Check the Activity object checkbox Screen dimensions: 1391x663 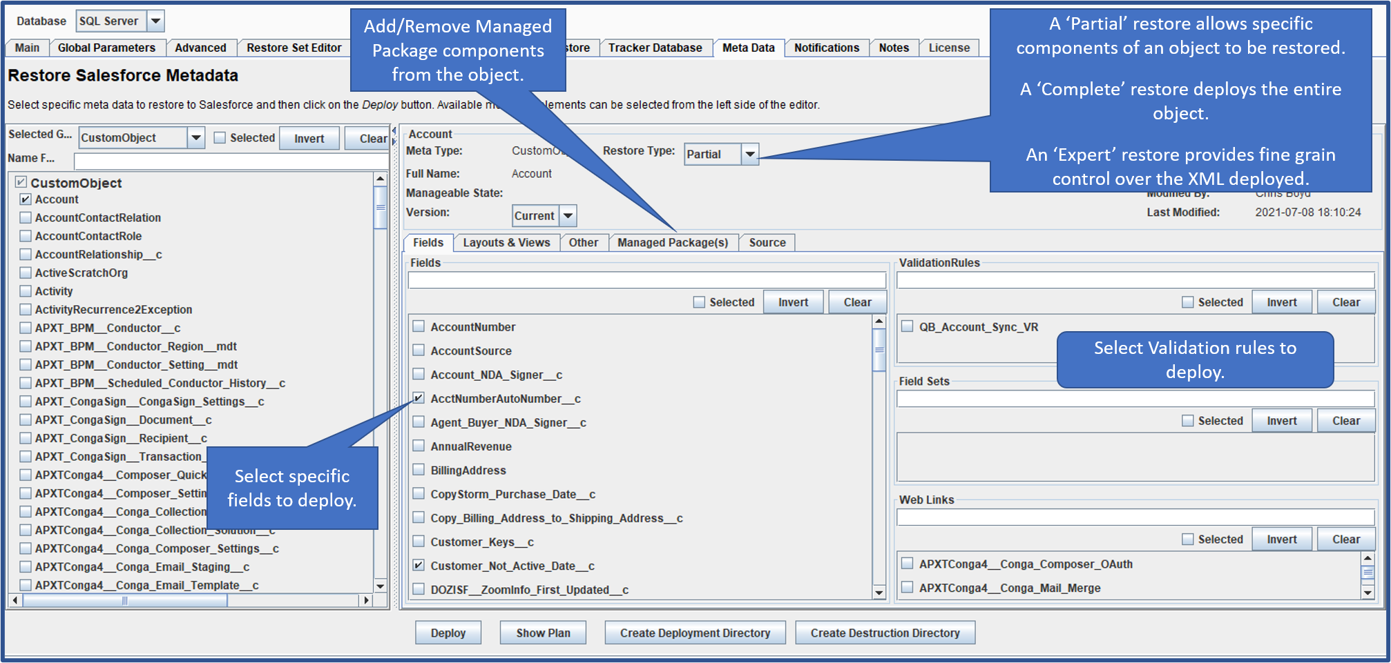pos(26,291)
